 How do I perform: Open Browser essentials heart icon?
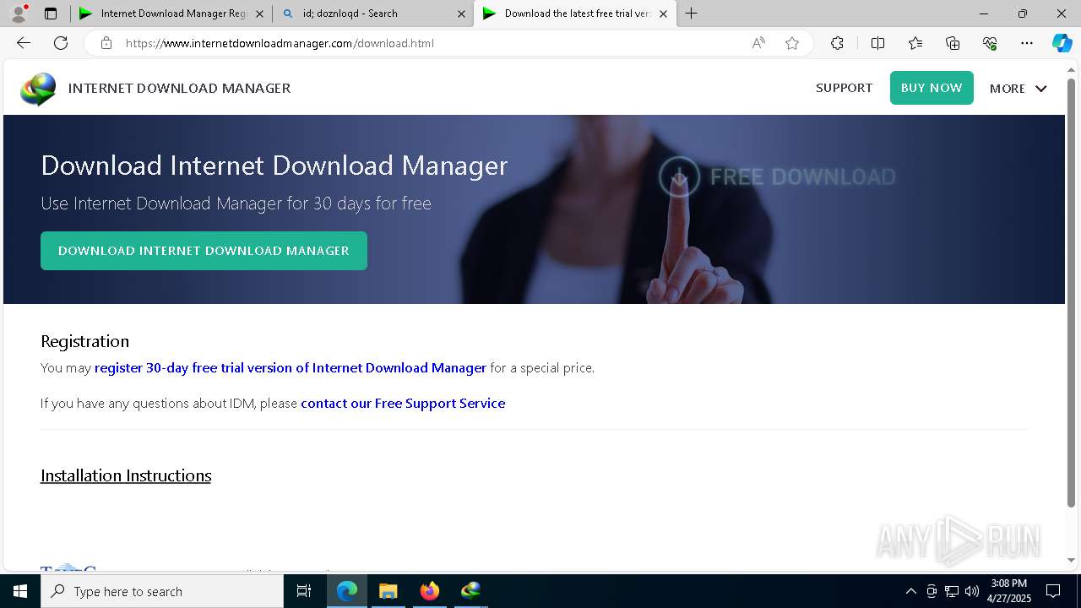[x=990, y=43]
